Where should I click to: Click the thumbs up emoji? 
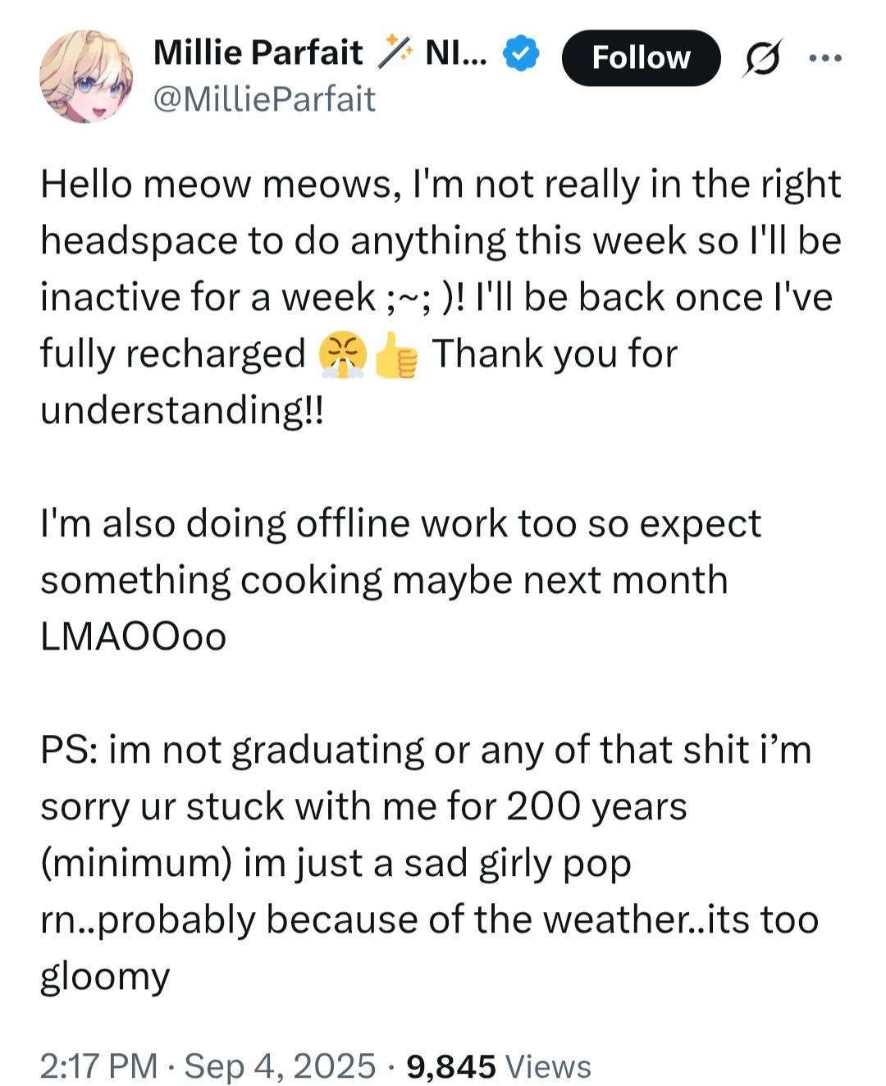395,355
